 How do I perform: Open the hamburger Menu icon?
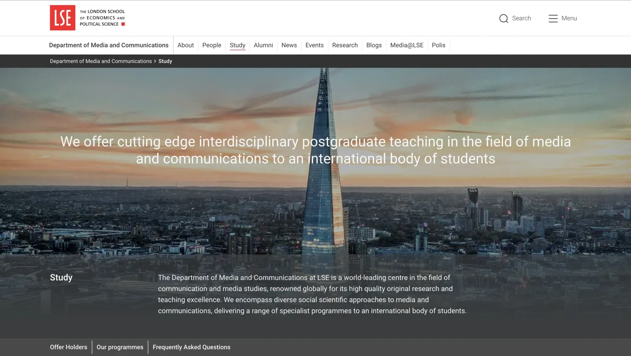coord(553,18)
